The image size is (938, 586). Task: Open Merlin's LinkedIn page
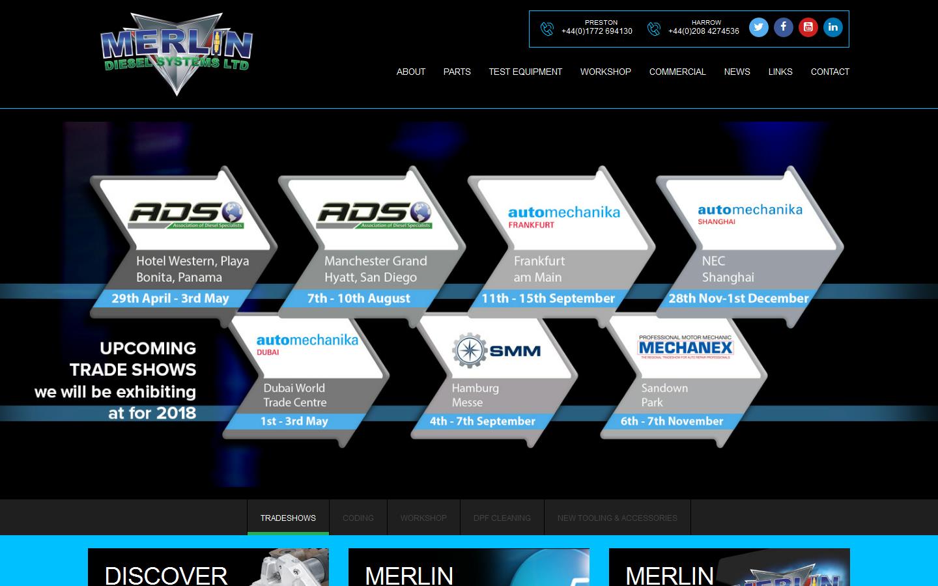(832, 27)
